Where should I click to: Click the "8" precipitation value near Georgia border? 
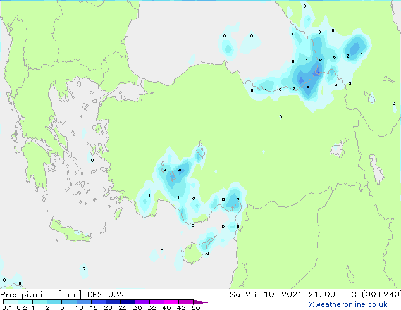pyautogui.click(x=308, y=88)
